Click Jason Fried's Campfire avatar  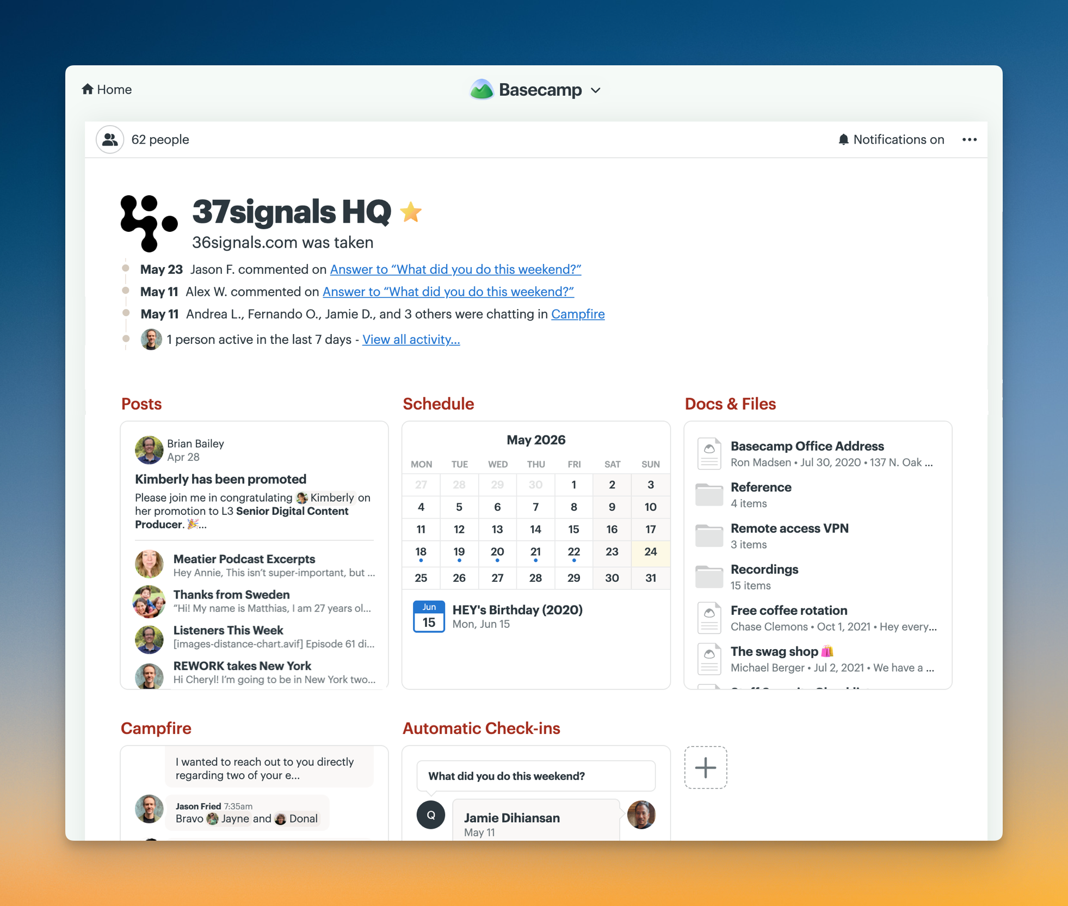[149, 809]
